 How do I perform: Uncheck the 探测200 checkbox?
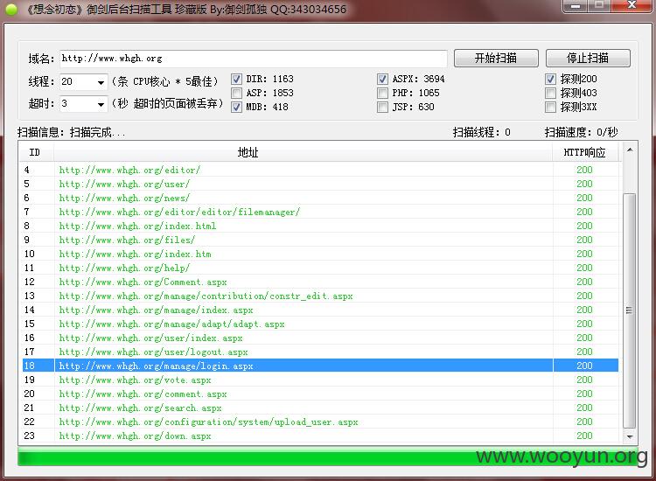click(550, 79)
